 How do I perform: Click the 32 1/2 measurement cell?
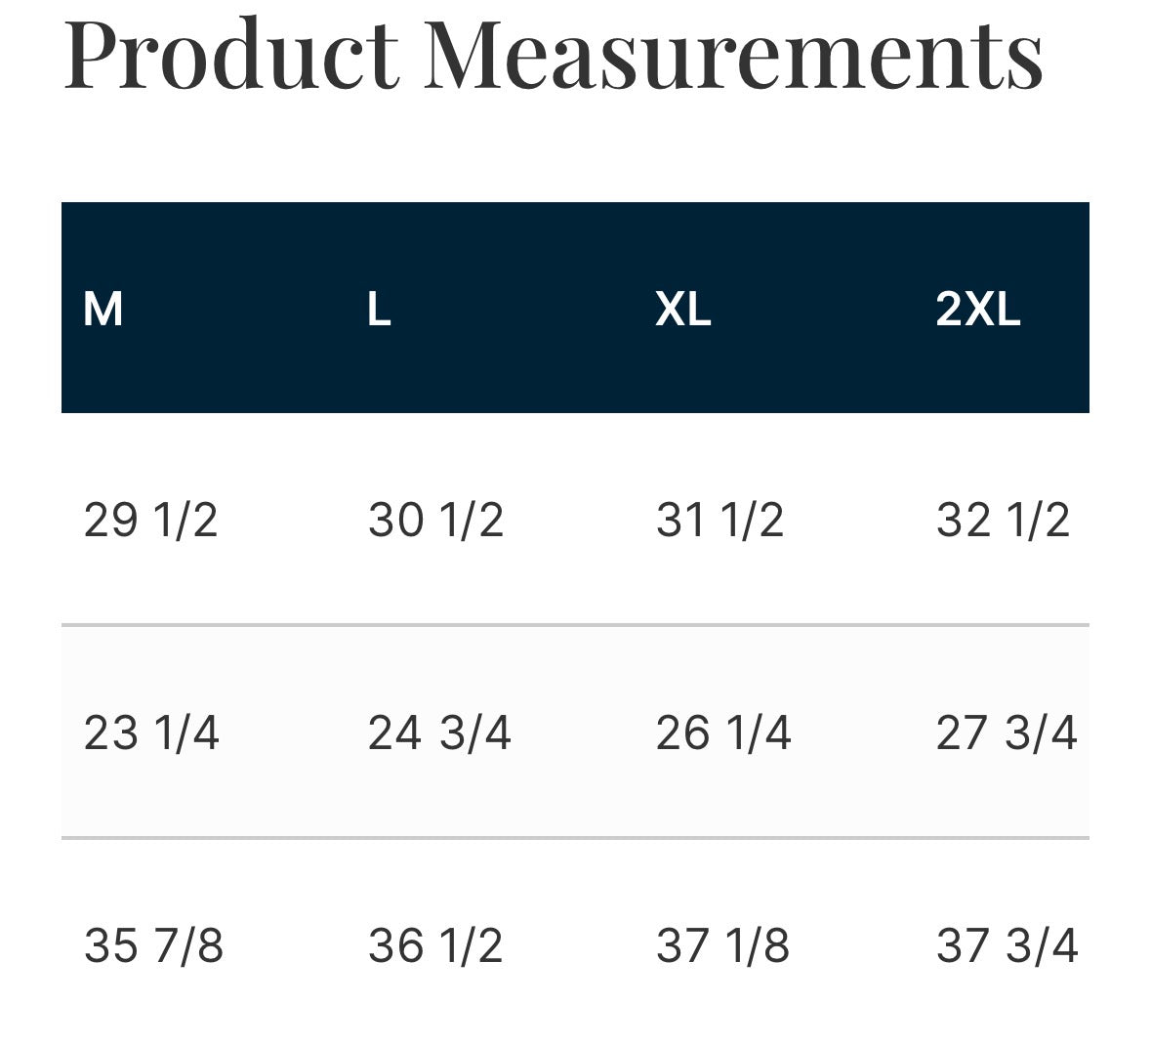(1003, 520)
